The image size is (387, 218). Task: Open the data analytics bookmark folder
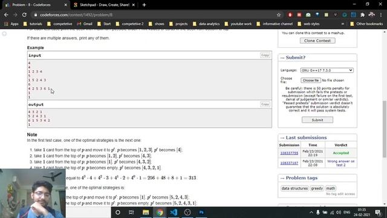pos(206,24)
